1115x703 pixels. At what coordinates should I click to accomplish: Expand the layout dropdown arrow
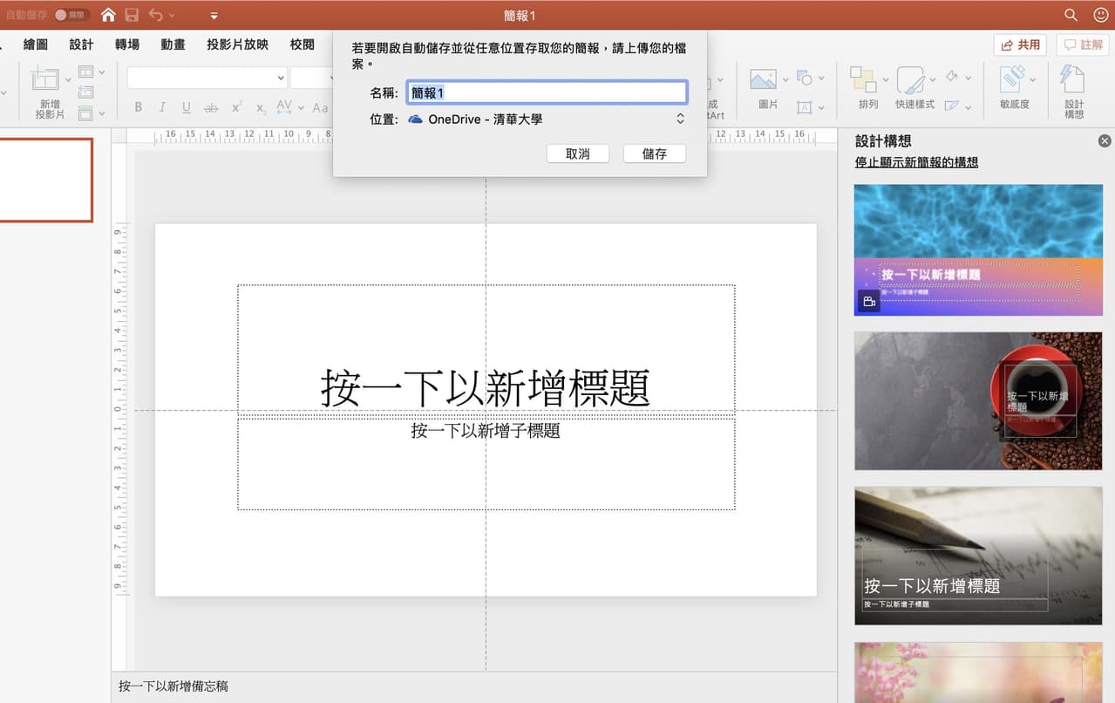tap(102, 72)
